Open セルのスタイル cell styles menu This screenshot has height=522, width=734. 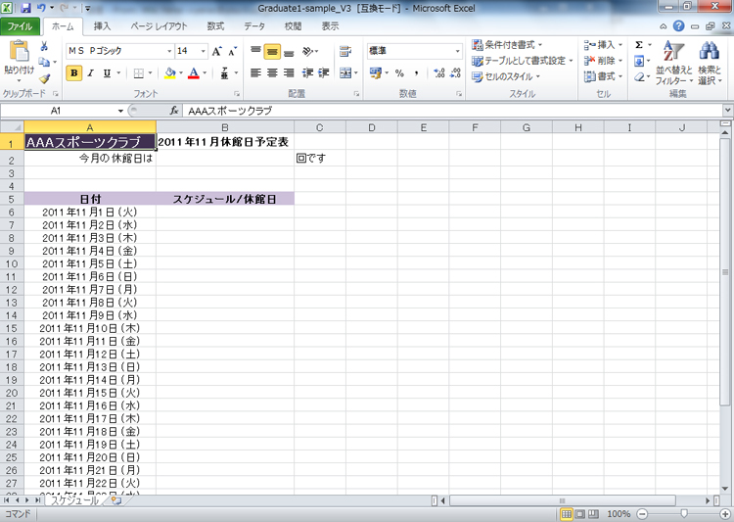pos(506,76)
